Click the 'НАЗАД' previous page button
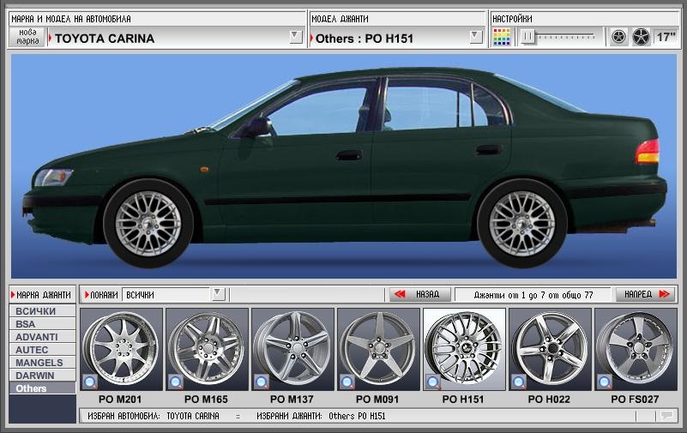 (420, 294)
